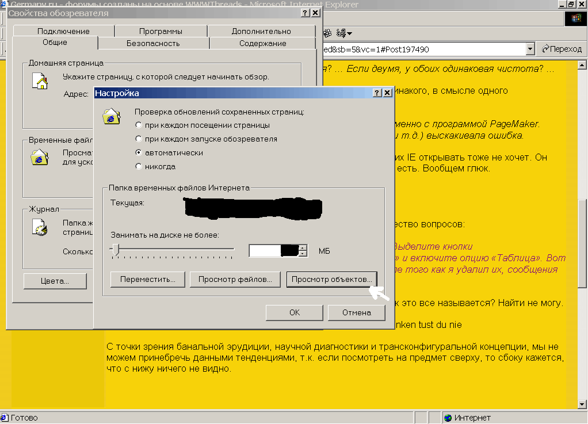Open the Дополнительно tab
Image resolution: width=588 pixels, height=424 pixels.
coord(261,31)
